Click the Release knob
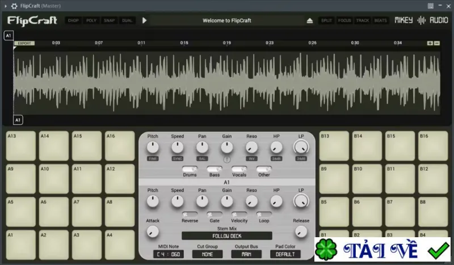This screenshot has height=265, width=454. (x=301, y=232)
